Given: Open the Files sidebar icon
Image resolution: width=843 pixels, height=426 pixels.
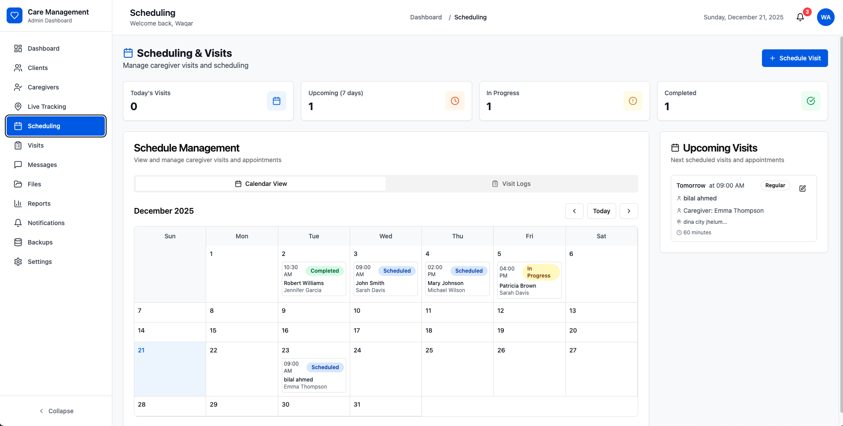Looking at the screenshot, I should pos(18,184).
